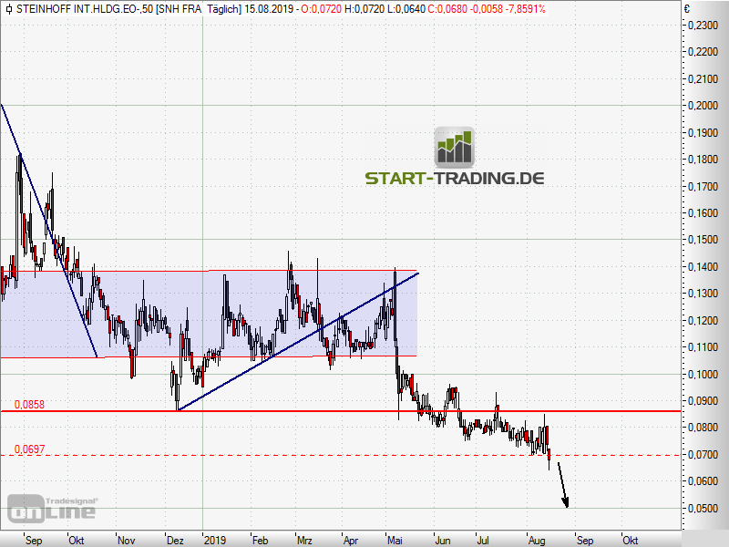The width and height of the screenshot is (729, 547).
Task: Click the 'Dez' month label on time axis
Action: pyautogui.click(x=175, y=541)
